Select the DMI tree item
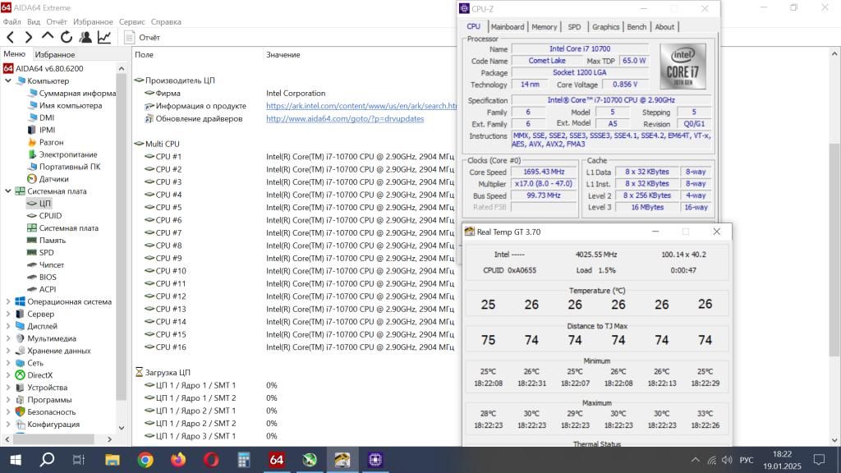Viewport: 841px width, 473px height. coord(41,117)
